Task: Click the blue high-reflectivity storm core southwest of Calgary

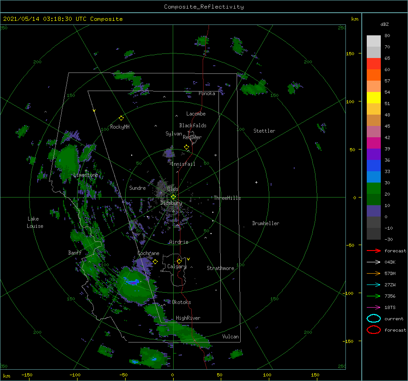Action: 131,281
